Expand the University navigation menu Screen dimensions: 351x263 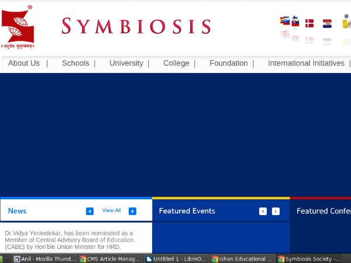point(126,63)
